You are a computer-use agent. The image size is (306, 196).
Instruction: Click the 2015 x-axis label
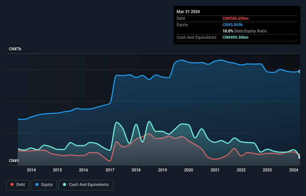(x=57, y=170)
